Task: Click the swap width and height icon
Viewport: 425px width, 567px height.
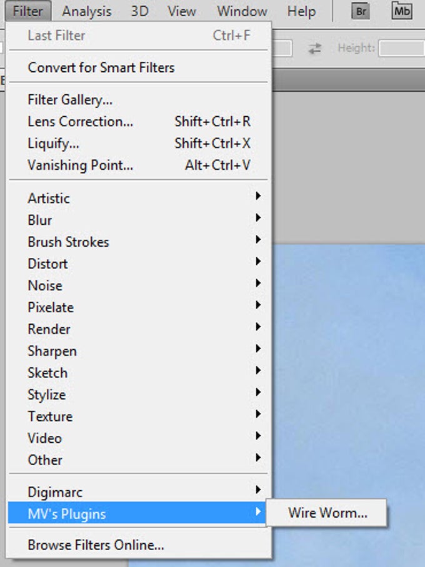Action: 314,48
